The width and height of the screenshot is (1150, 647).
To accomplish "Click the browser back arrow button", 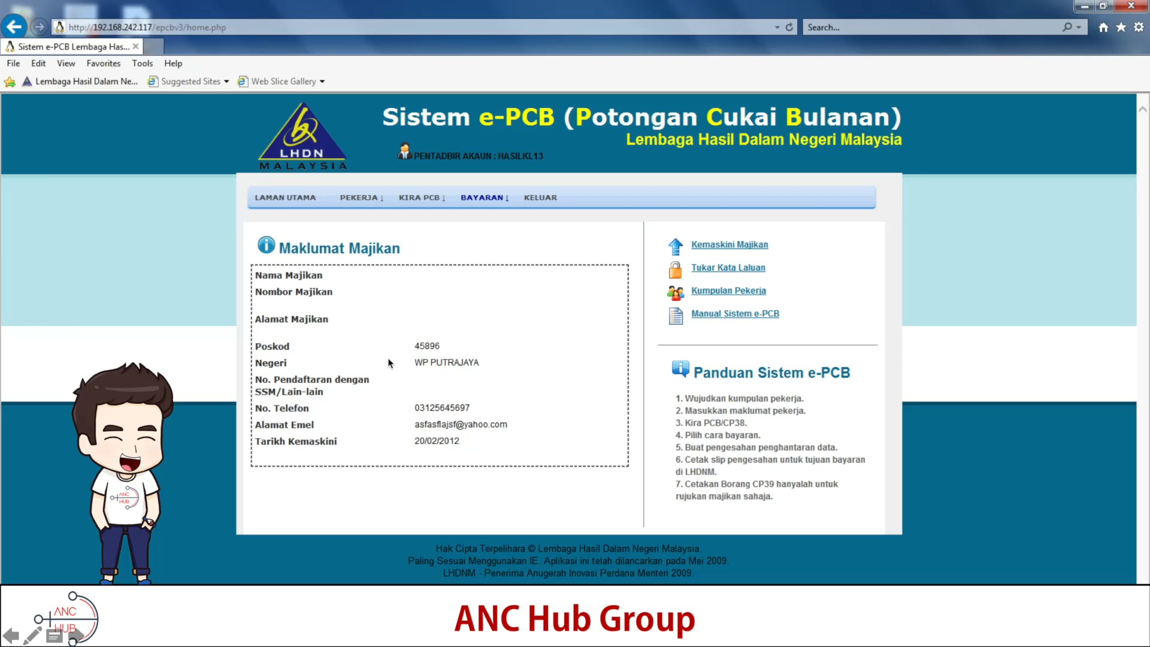I will click(x=14, y=27).
